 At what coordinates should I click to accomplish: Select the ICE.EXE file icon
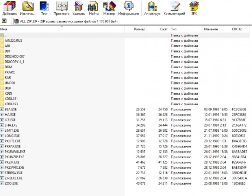click(x=2, y=120)
